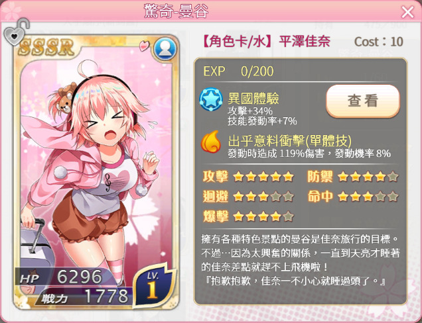
Task: Click the 防禦 star rating
Action: 368,177
